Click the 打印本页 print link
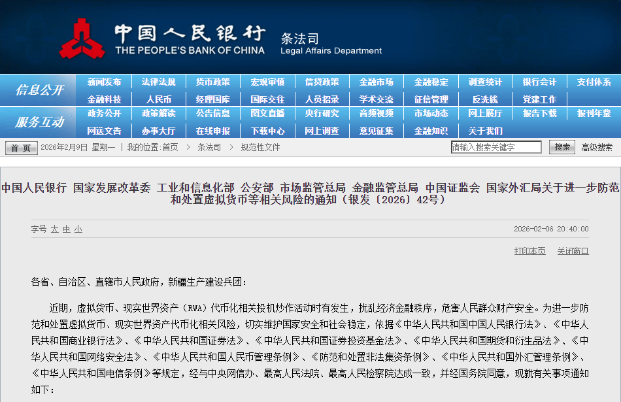This screenshot has width=621, height=402. point(529,251)
